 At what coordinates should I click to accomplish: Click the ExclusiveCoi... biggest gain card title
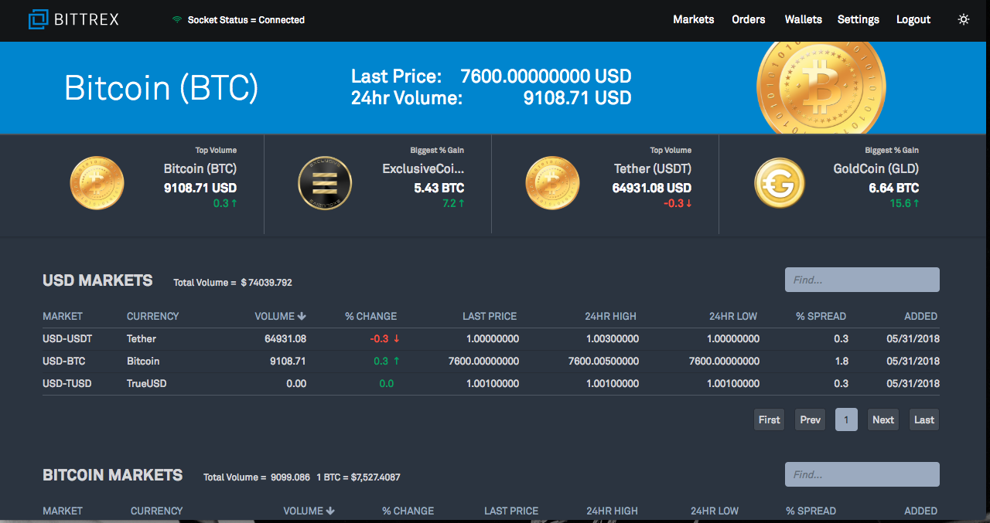click(x=423, y=168)
